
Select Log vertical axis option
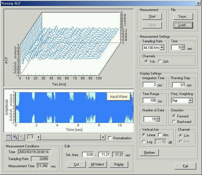pyautogui.click(x=143, y=142)
